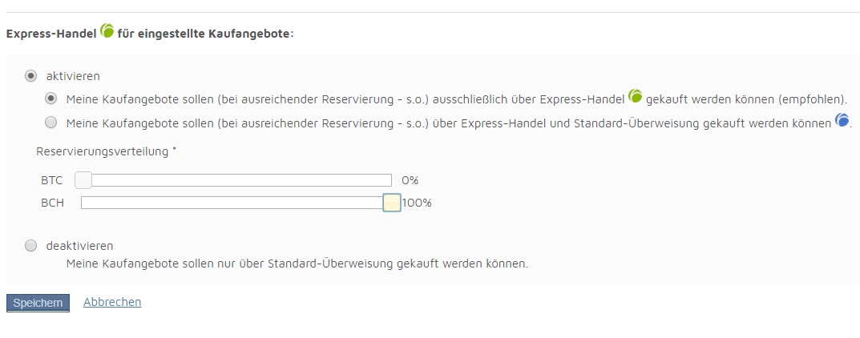Click the 'aktivieren' label text

(73, 76)
